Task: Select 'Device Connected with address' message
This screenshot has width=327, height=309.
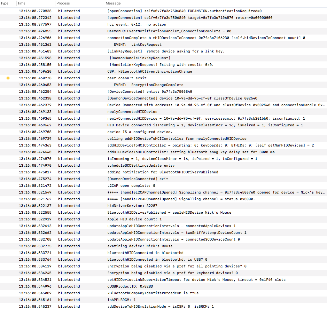Action: coord(216,105)
